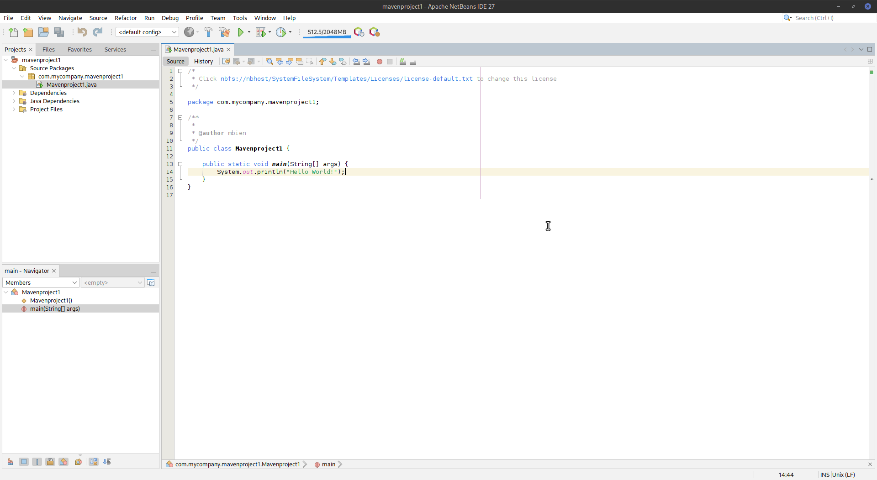Click the History view button
Screen dimensions: 877x480
(x=203, y=62)
